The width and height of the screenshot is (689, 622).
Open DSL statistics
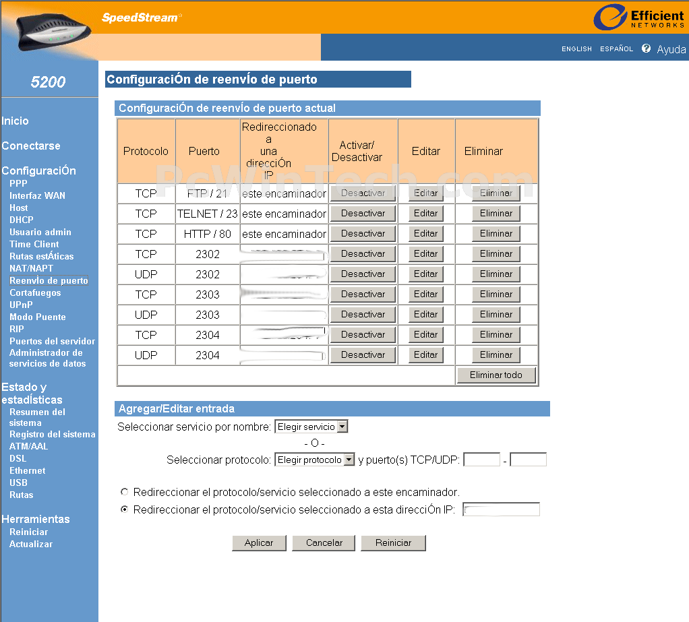coord(18,458)
